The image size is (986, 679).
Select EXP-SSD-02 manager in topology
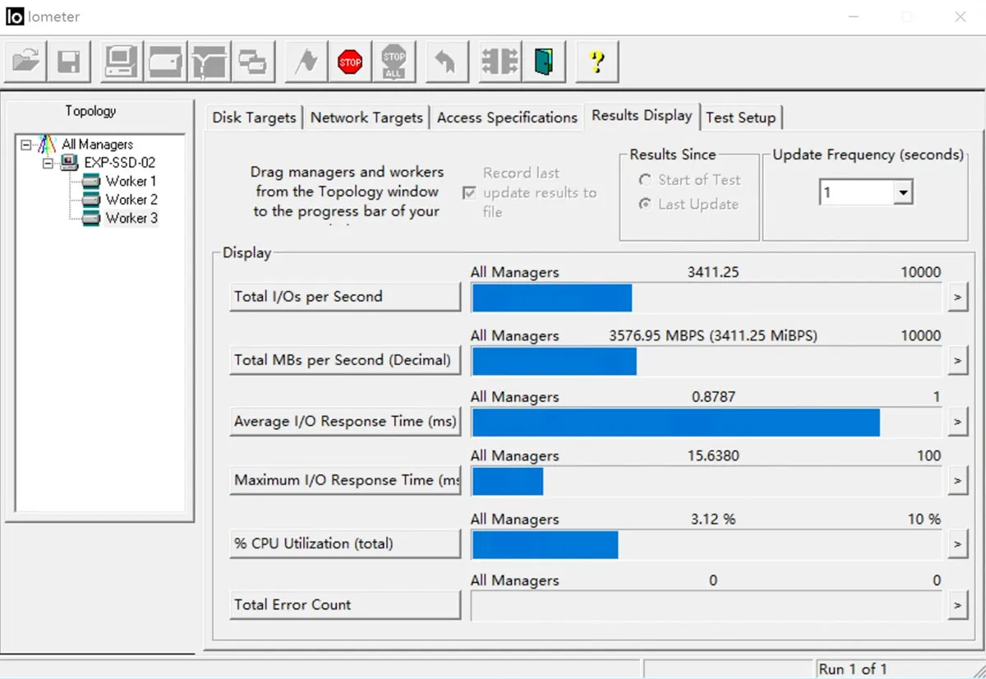click(x=119, y=163)
